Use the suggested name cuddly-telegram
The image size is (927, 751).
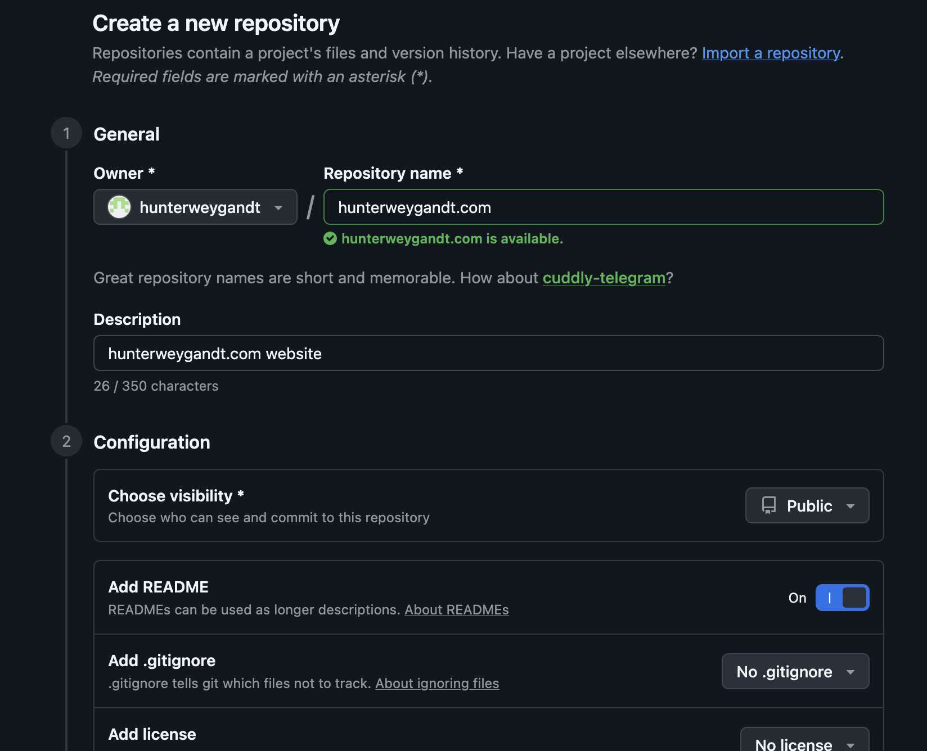[604, 278]
